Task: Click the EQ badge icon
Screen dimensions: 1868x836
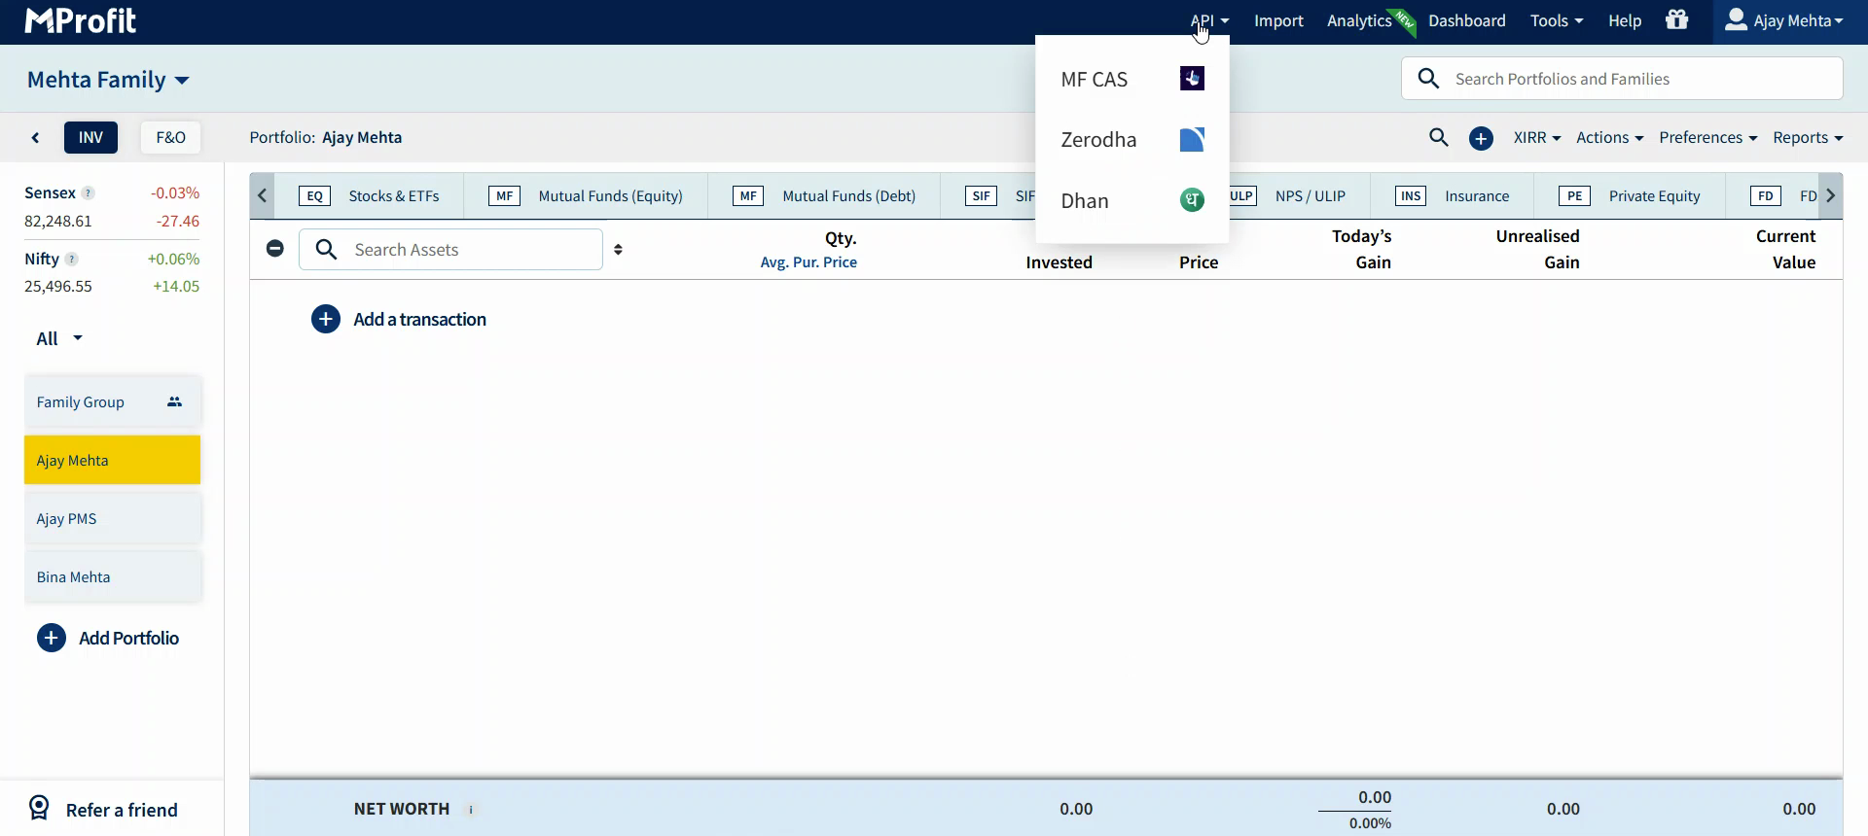Action: click(314, 196)
